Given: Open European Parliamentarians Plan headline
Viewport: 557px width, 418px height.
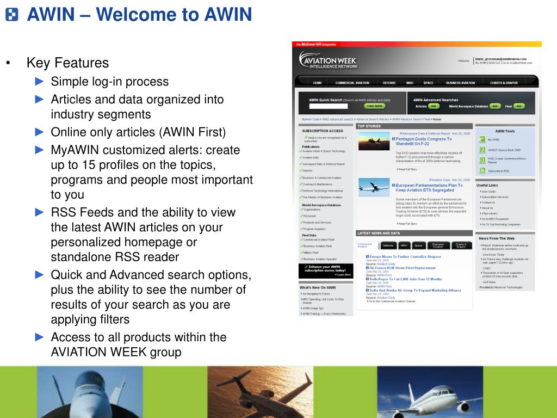Looking at the screenshot, I should point(429,188).
